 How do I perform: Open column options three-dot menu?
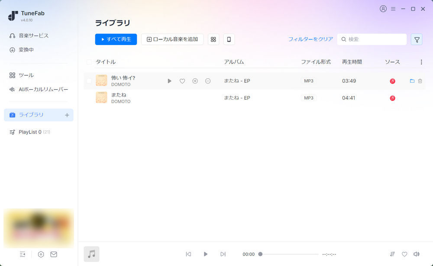[x=421, y=62]
